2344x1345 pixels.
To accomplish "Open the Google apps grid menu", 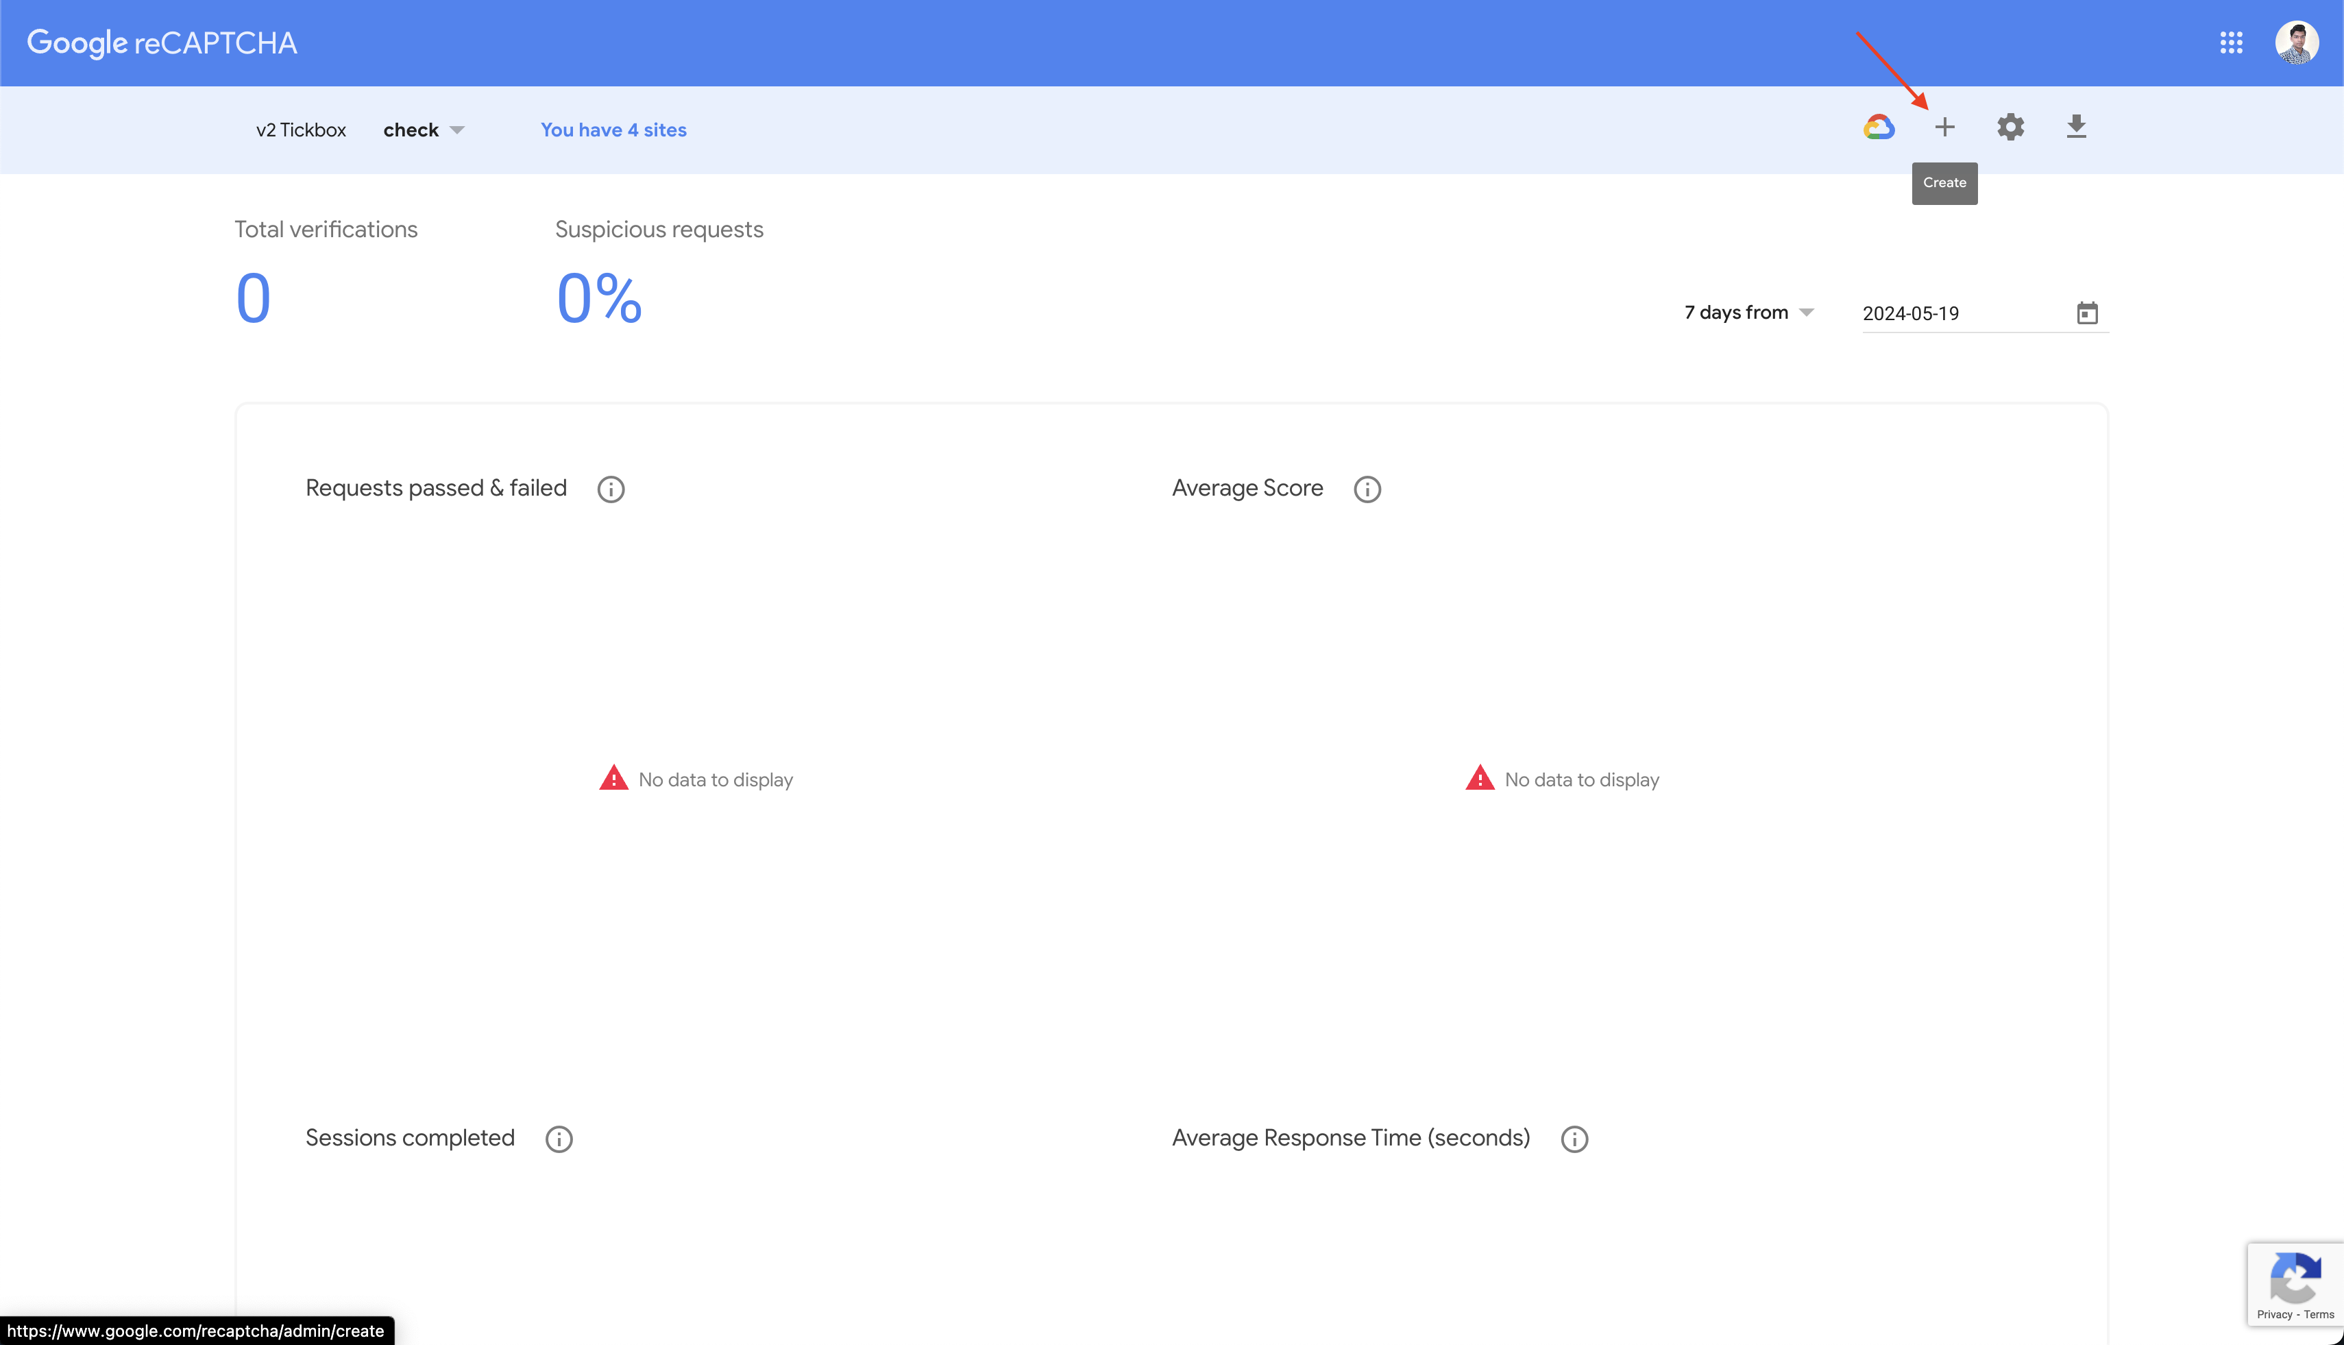I will (x=2232, y=43).
